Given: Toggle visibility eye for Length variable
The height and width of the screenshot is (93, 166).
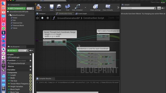Looking at the screenshot, I should tap(31, 75).
